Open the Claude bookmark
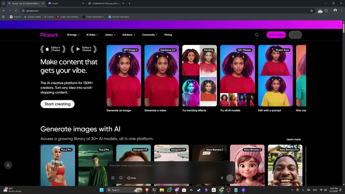Viewport: 345px width, 194px height. point(49,17)
